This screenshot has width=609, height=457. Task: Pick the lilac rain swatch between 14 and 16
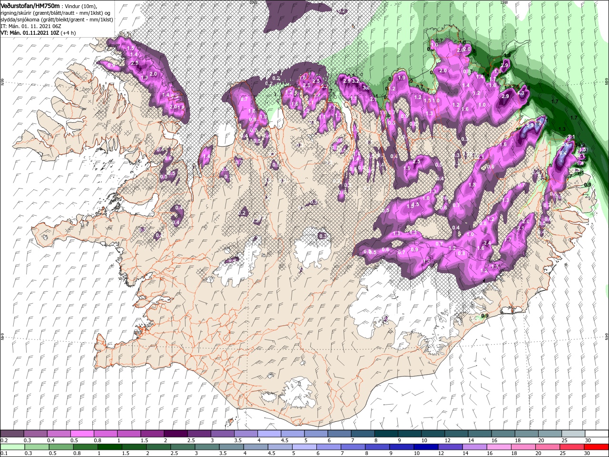[x=475, y=447]
